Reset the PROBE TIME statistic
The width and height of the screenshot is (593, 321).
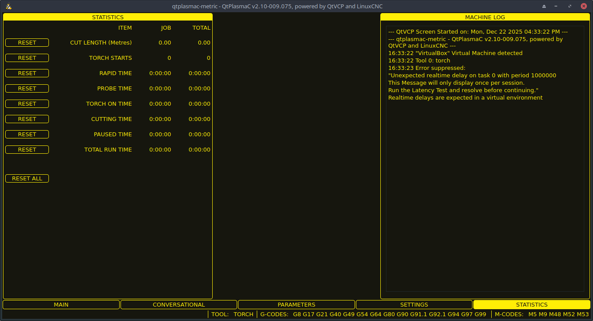[x=27, y=88]
